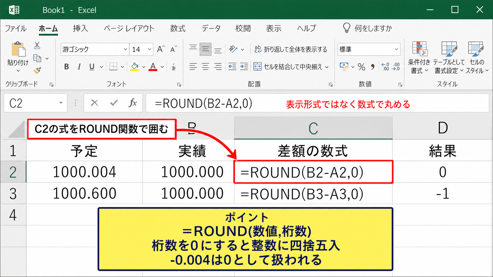This screenshot has height=277, width=493.
Task: Click the Paste (貼り付け) clipboard icon
Action: [18, 49]
